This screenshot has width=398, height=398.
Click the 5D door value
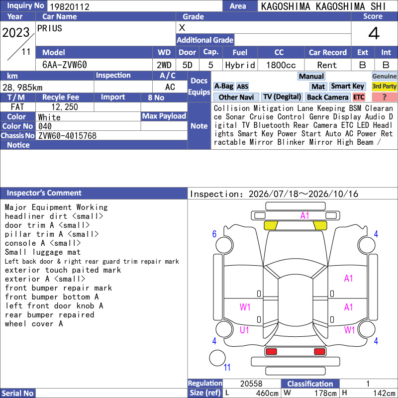click(x=188, y=65)
